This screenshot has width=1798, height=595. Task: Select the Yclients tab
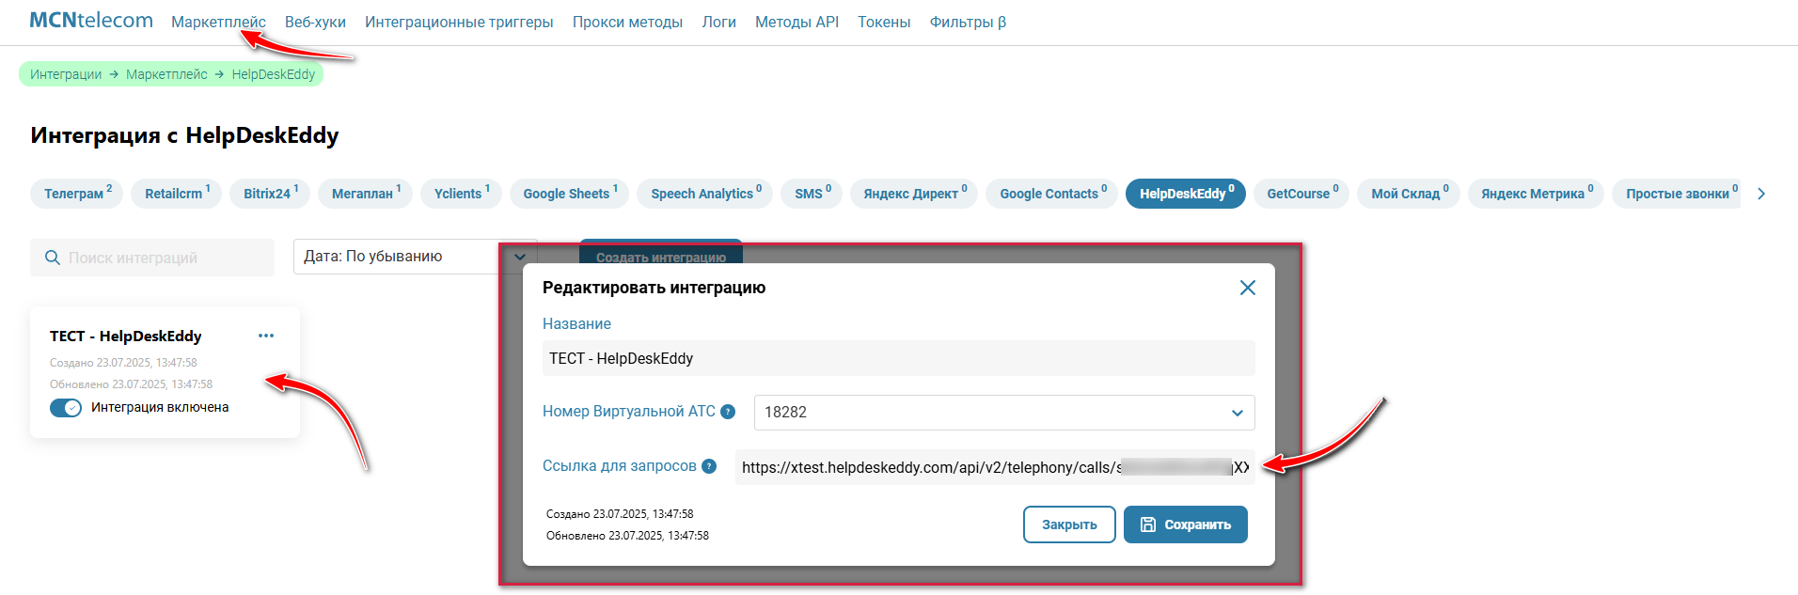click(x=461, y=193)
